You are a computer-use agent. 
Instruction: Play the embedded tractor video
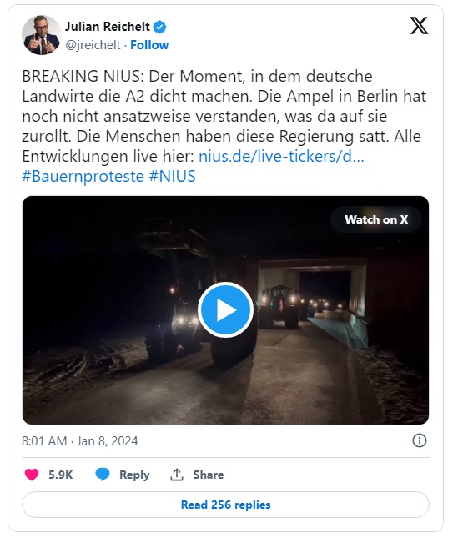(x=225, y=309)
